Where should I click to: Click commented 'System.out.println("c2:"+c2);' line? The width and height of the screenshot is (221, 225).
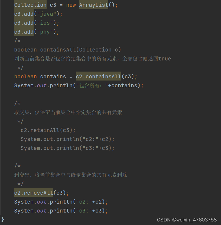(67, 139)
